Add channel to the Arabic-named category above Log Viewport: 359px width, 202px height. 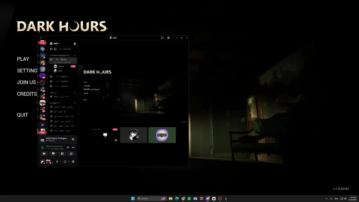coord(75,92)
